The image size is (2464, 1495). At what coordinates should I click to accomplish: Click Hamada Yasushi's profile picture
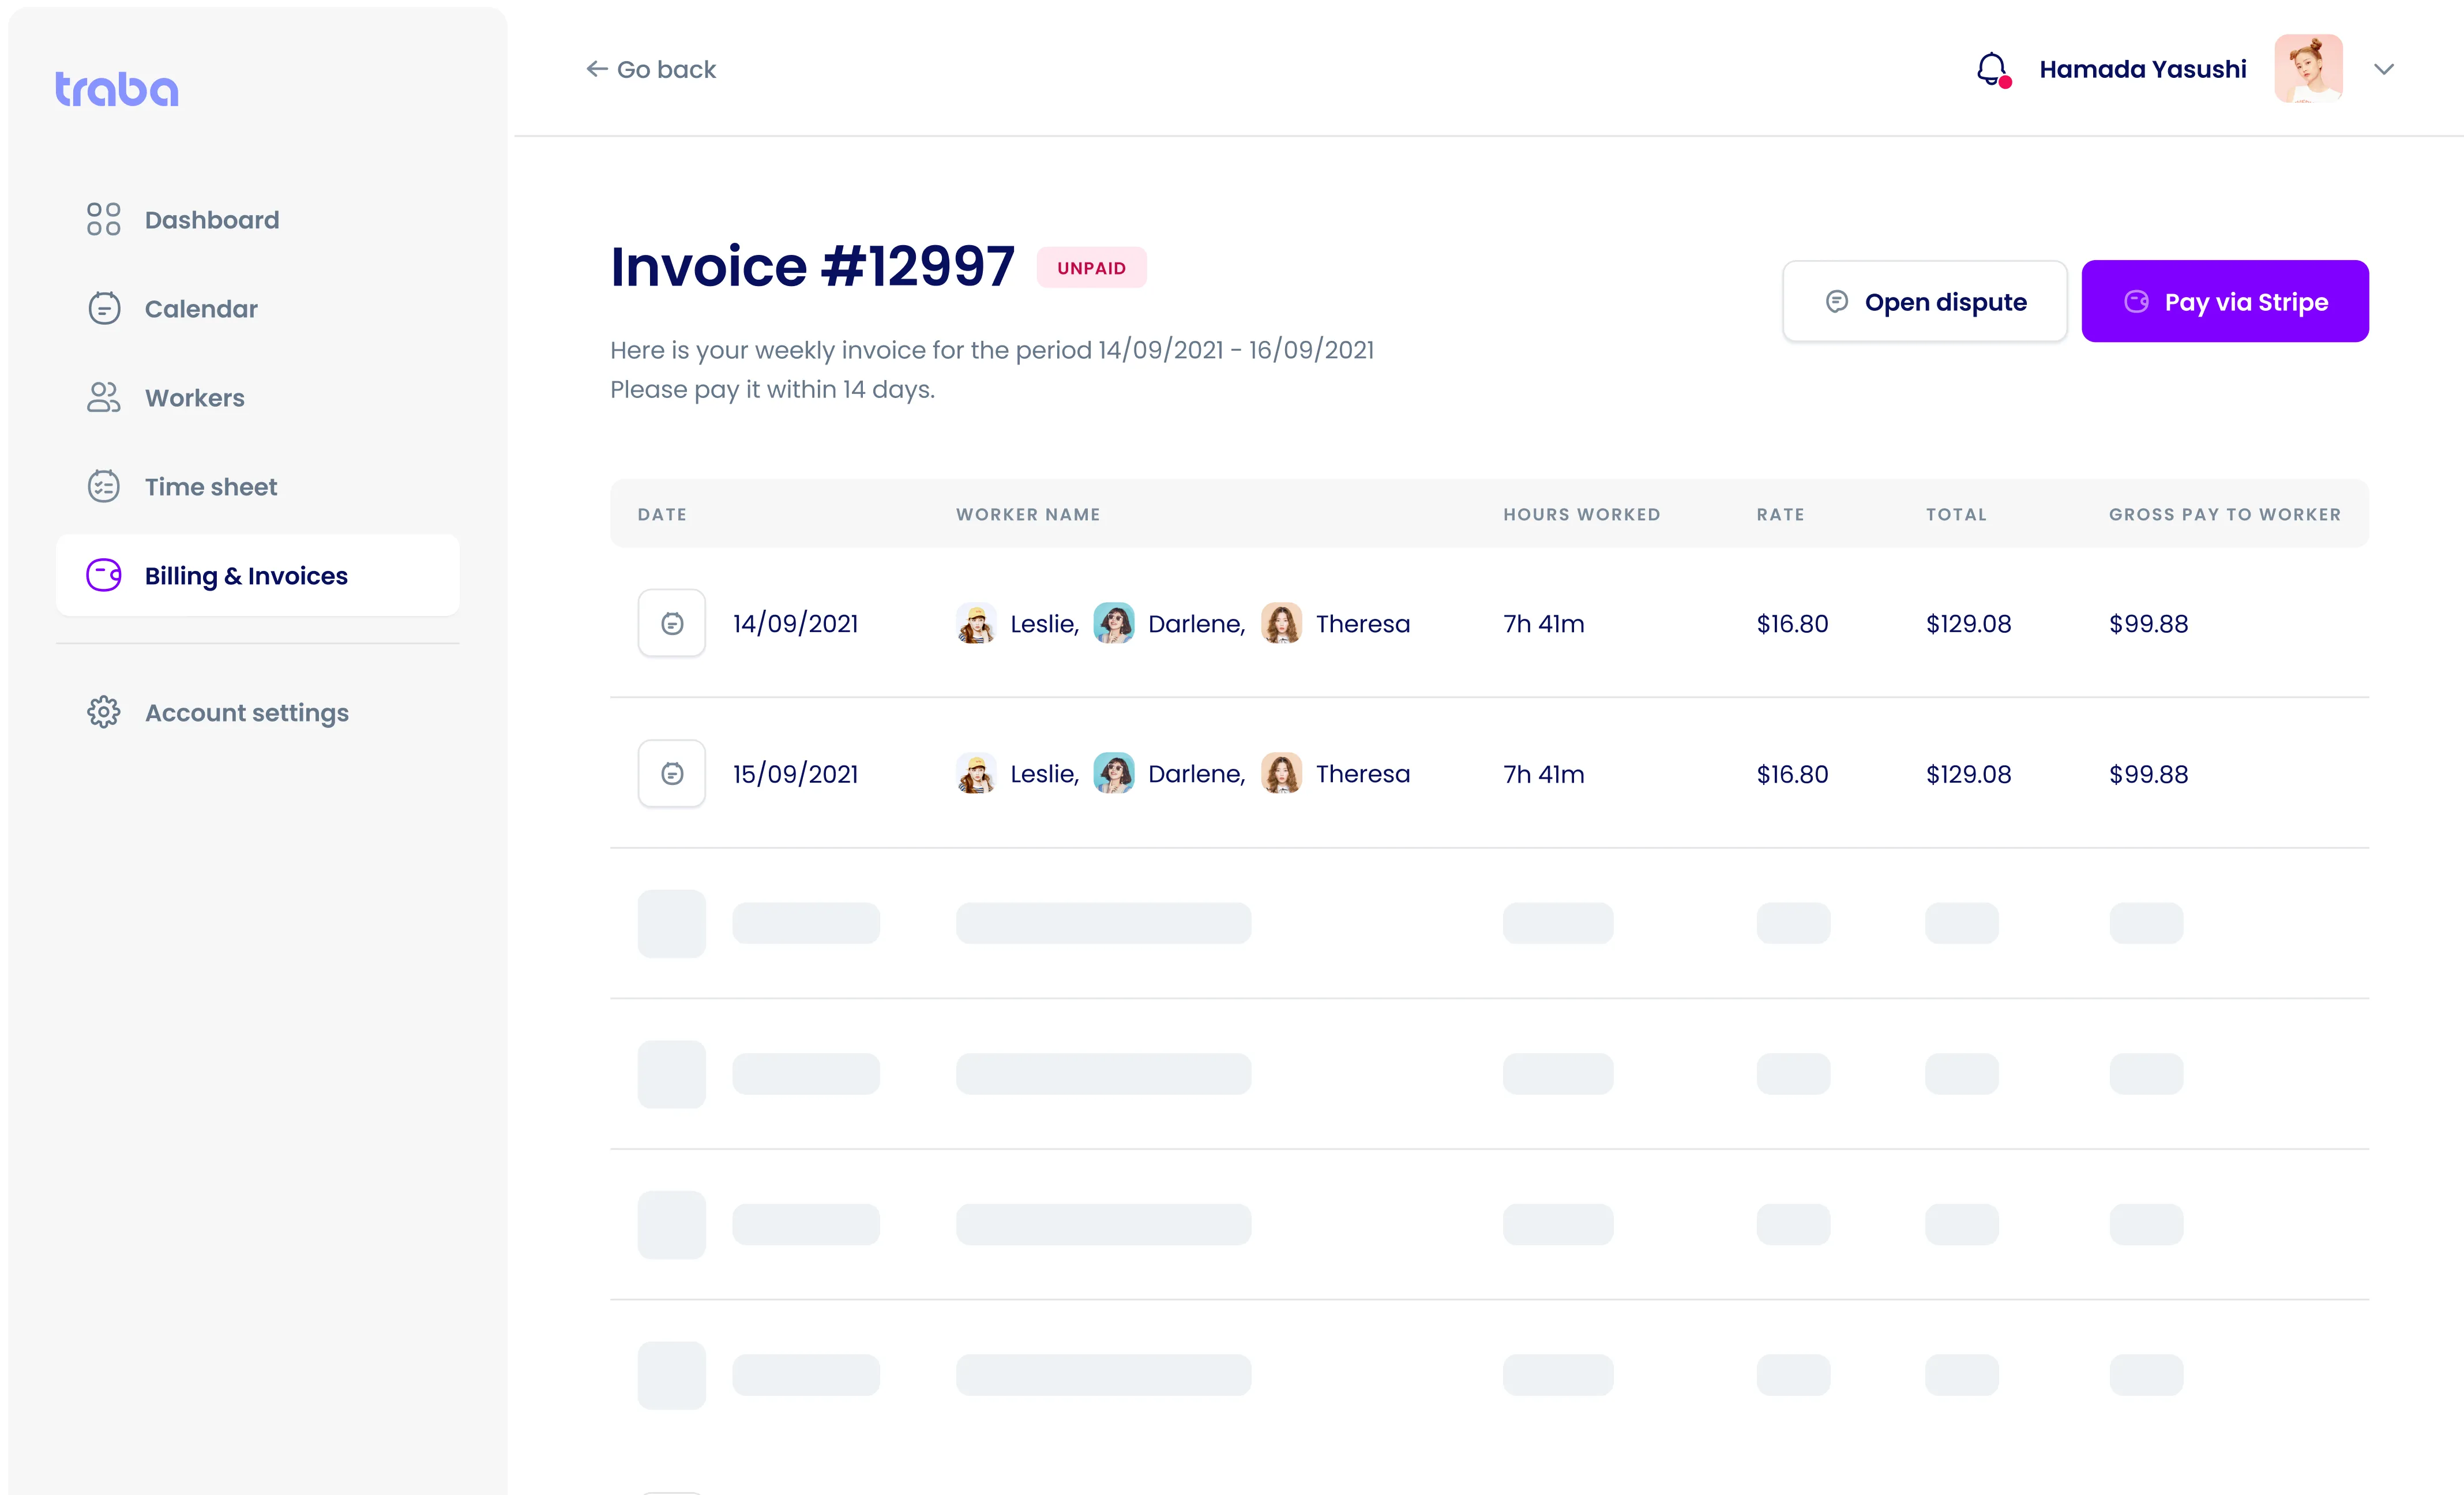click(2308, 68)
